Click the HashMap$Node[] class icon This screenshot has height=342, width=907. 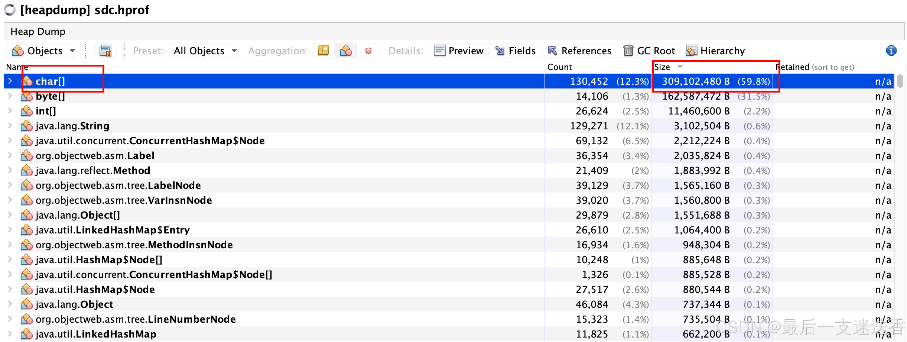[27, 259]
